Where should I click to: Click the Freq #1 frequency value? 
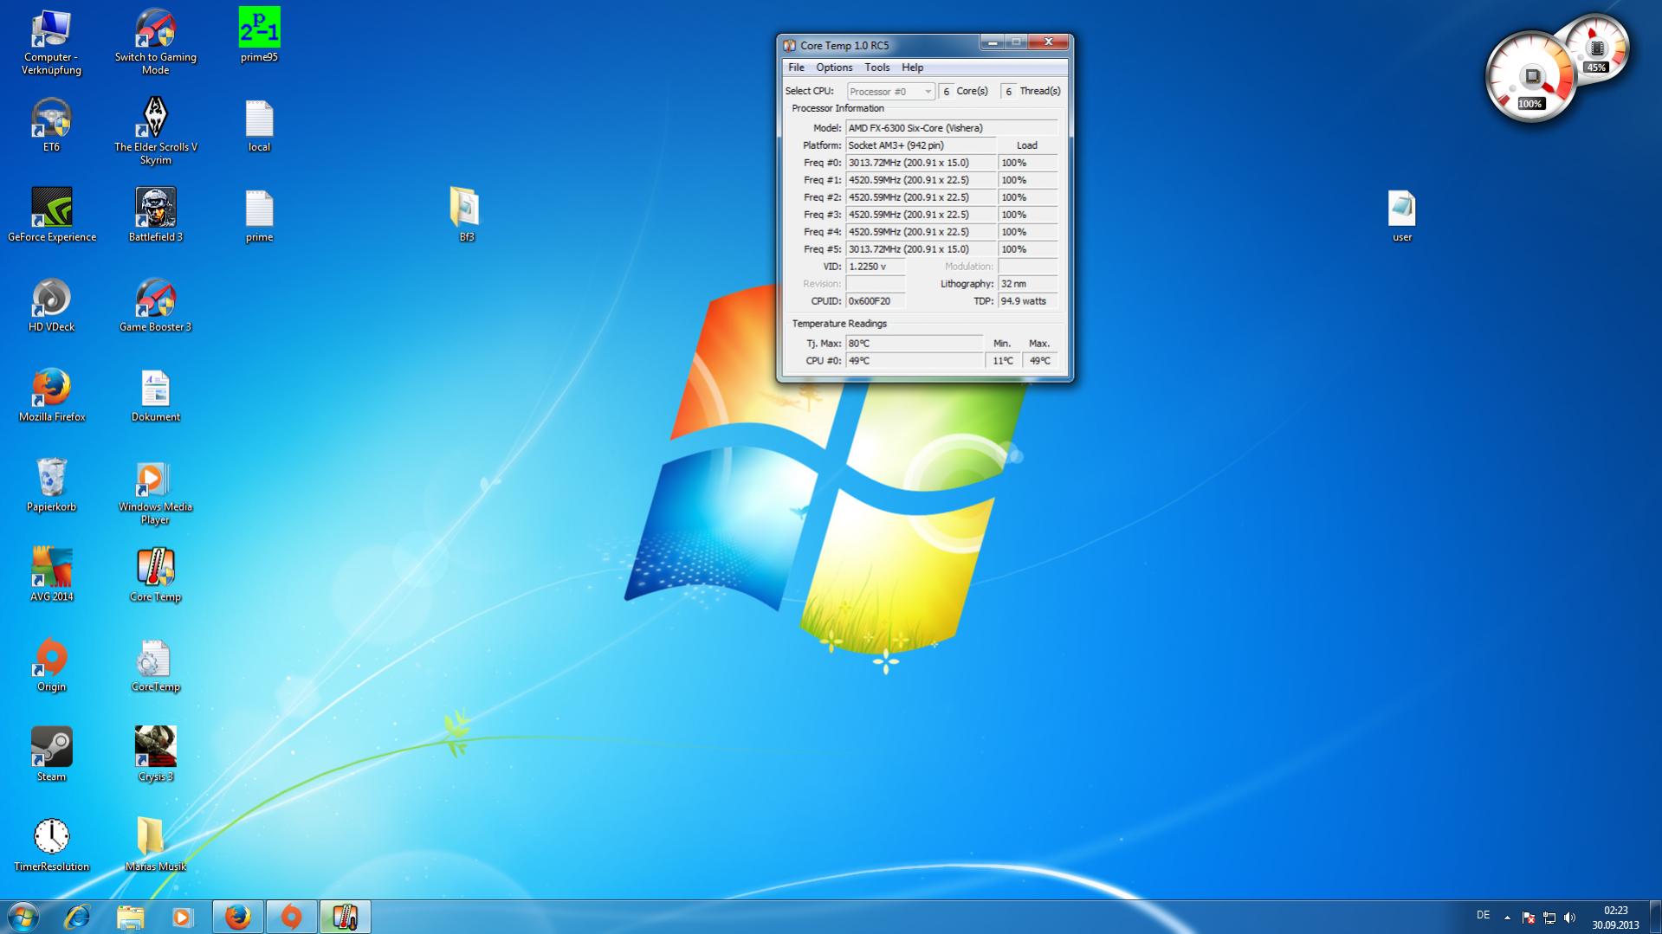[920, 180]
